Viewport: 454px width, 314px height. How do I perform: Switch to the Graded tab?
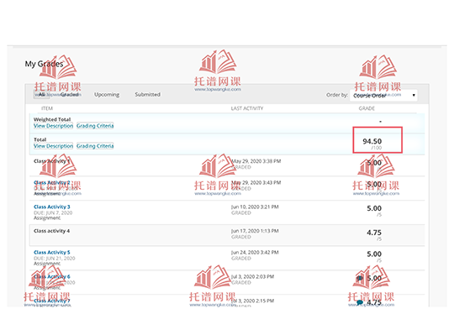(70, 95)
